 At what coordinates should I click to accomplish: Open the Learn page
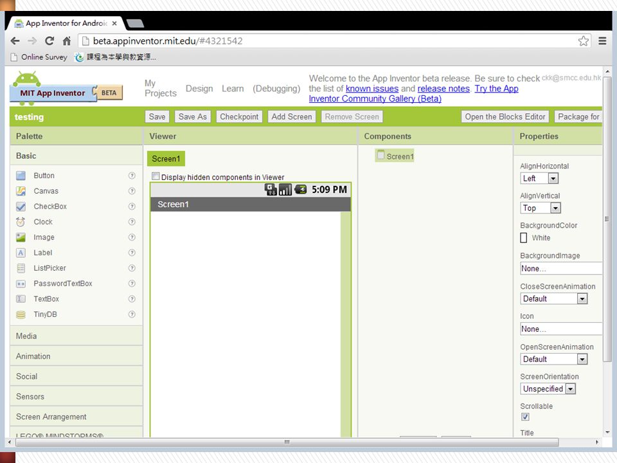point(233,89)
